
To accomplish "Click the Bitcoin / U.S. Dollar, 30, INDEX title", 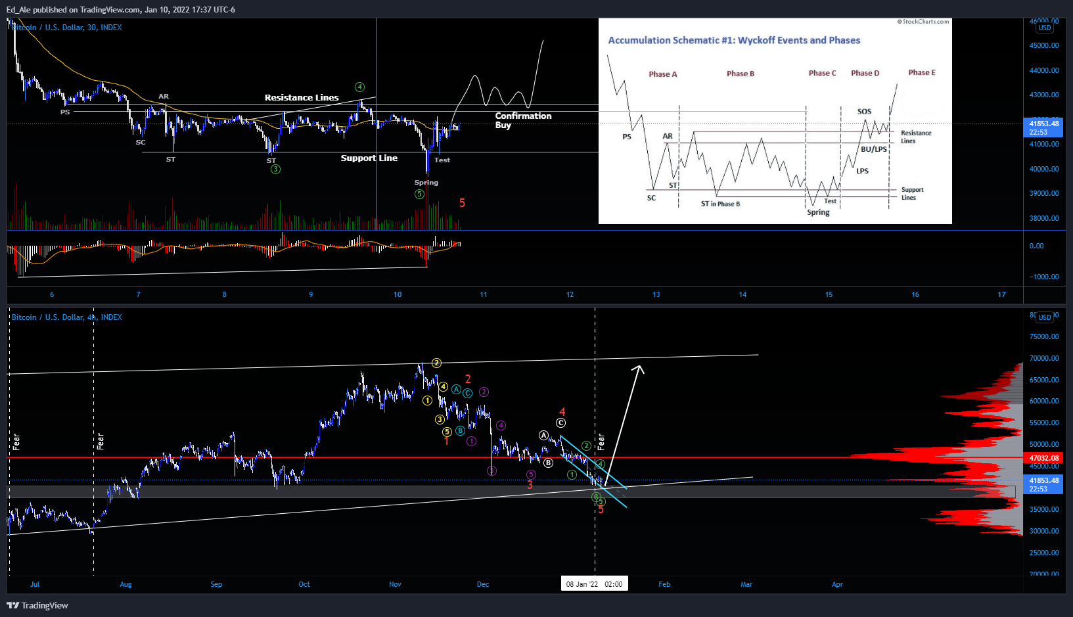I will pyautogui.click(x=67, y=28).
